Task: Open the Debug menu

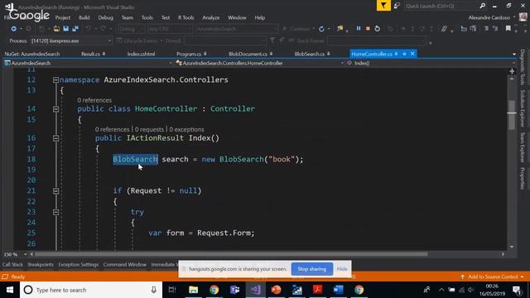Action: (106, 17)
